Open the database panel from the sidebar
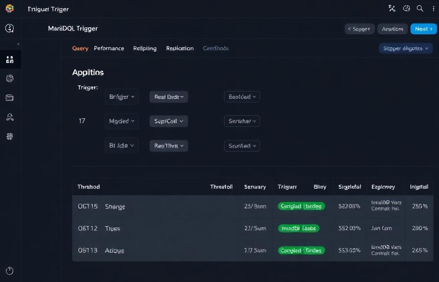The image size is (439, 282). click(x=10, y=78)
